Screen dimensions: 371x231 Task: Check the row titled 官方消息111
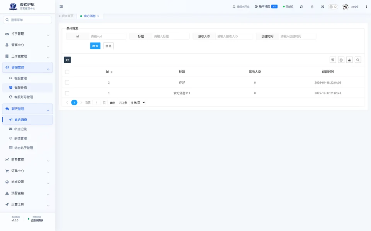point(67,93)
